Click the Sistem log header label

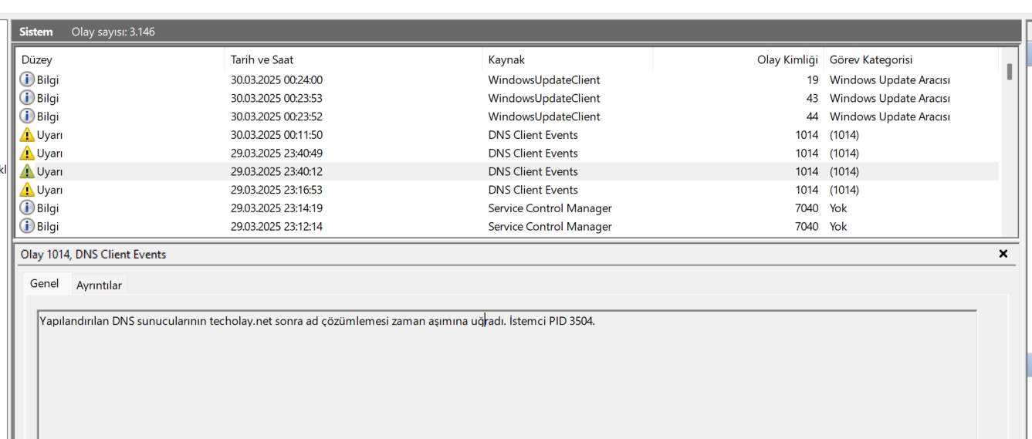pos(36,32)
